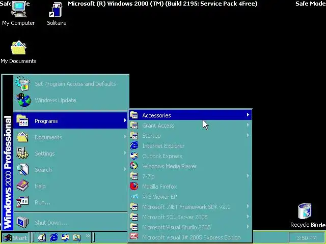
Task: Click the magnifier folder icon in Quick Launch
Action: pyautogui.click(x=77, y=237)
